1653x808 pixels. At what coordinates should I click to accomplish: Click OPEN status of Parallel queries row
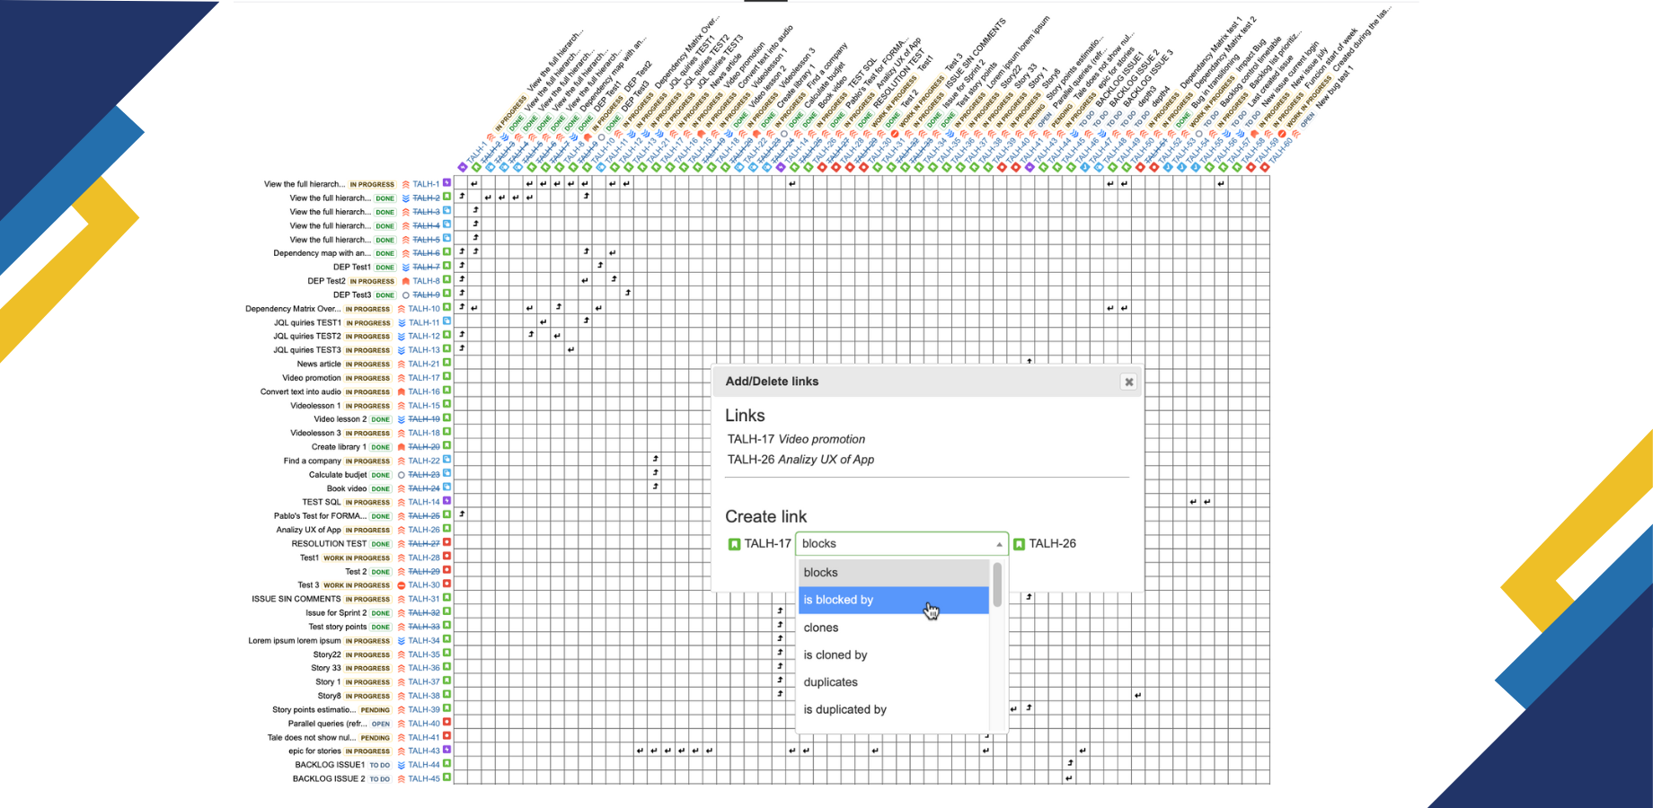pos(381,724)
